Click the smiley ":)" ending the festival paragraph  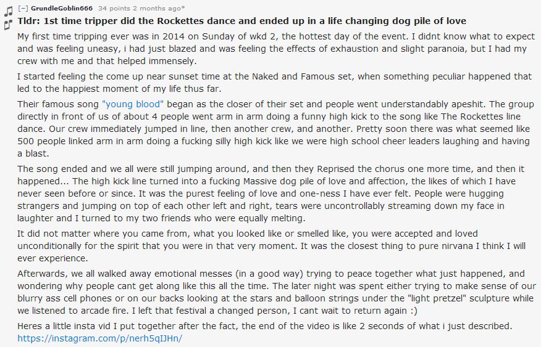(x=414, y=311)
